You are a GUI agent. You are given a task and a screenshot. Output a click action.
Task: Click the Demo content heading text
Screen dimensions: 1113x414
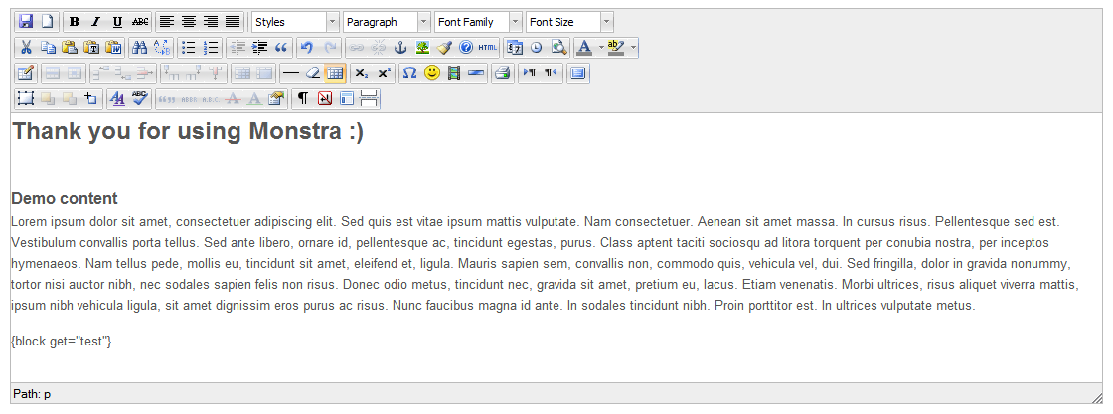tap(65, 198)
